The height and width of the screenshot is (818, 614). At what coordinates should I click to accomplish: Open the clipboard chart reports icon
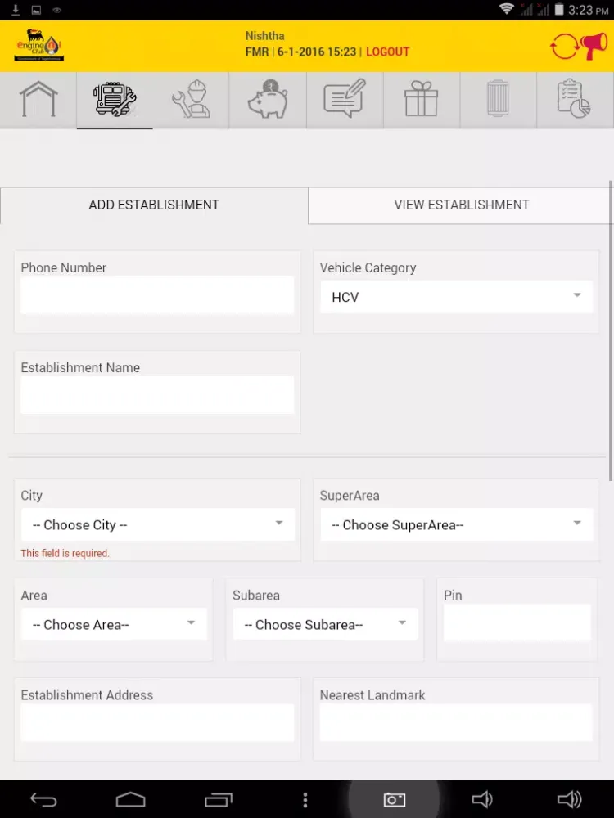574,100
